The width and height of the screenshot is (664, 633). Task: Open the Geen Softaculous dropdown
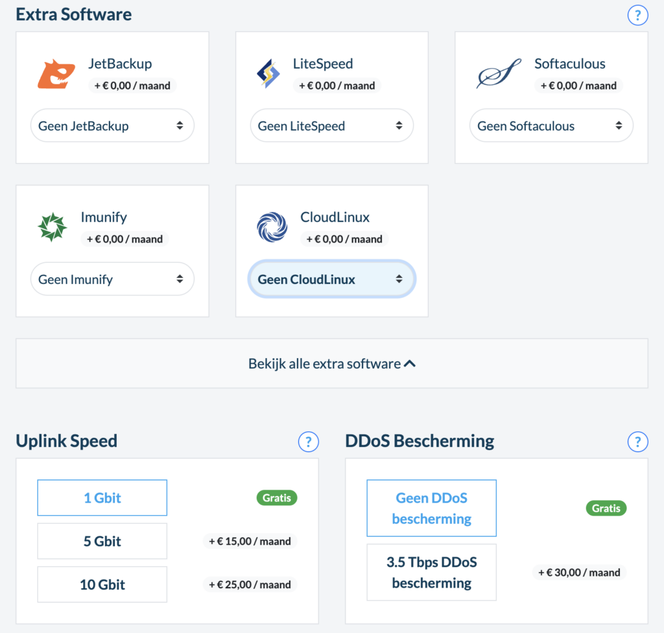551,126
